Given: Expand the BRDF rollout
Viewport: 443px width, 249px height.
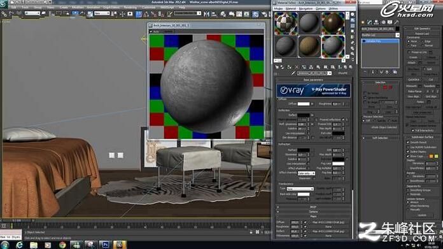Looking at the screenshot, I should tap(313, 207).
